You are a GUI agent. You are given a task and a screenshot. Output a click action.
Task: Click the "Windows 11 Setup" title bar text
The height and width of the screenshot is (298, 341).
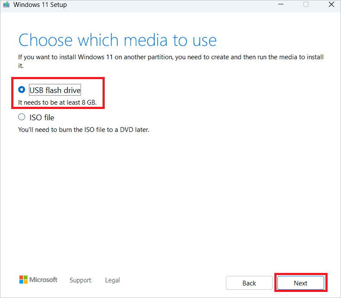point(40,5)
